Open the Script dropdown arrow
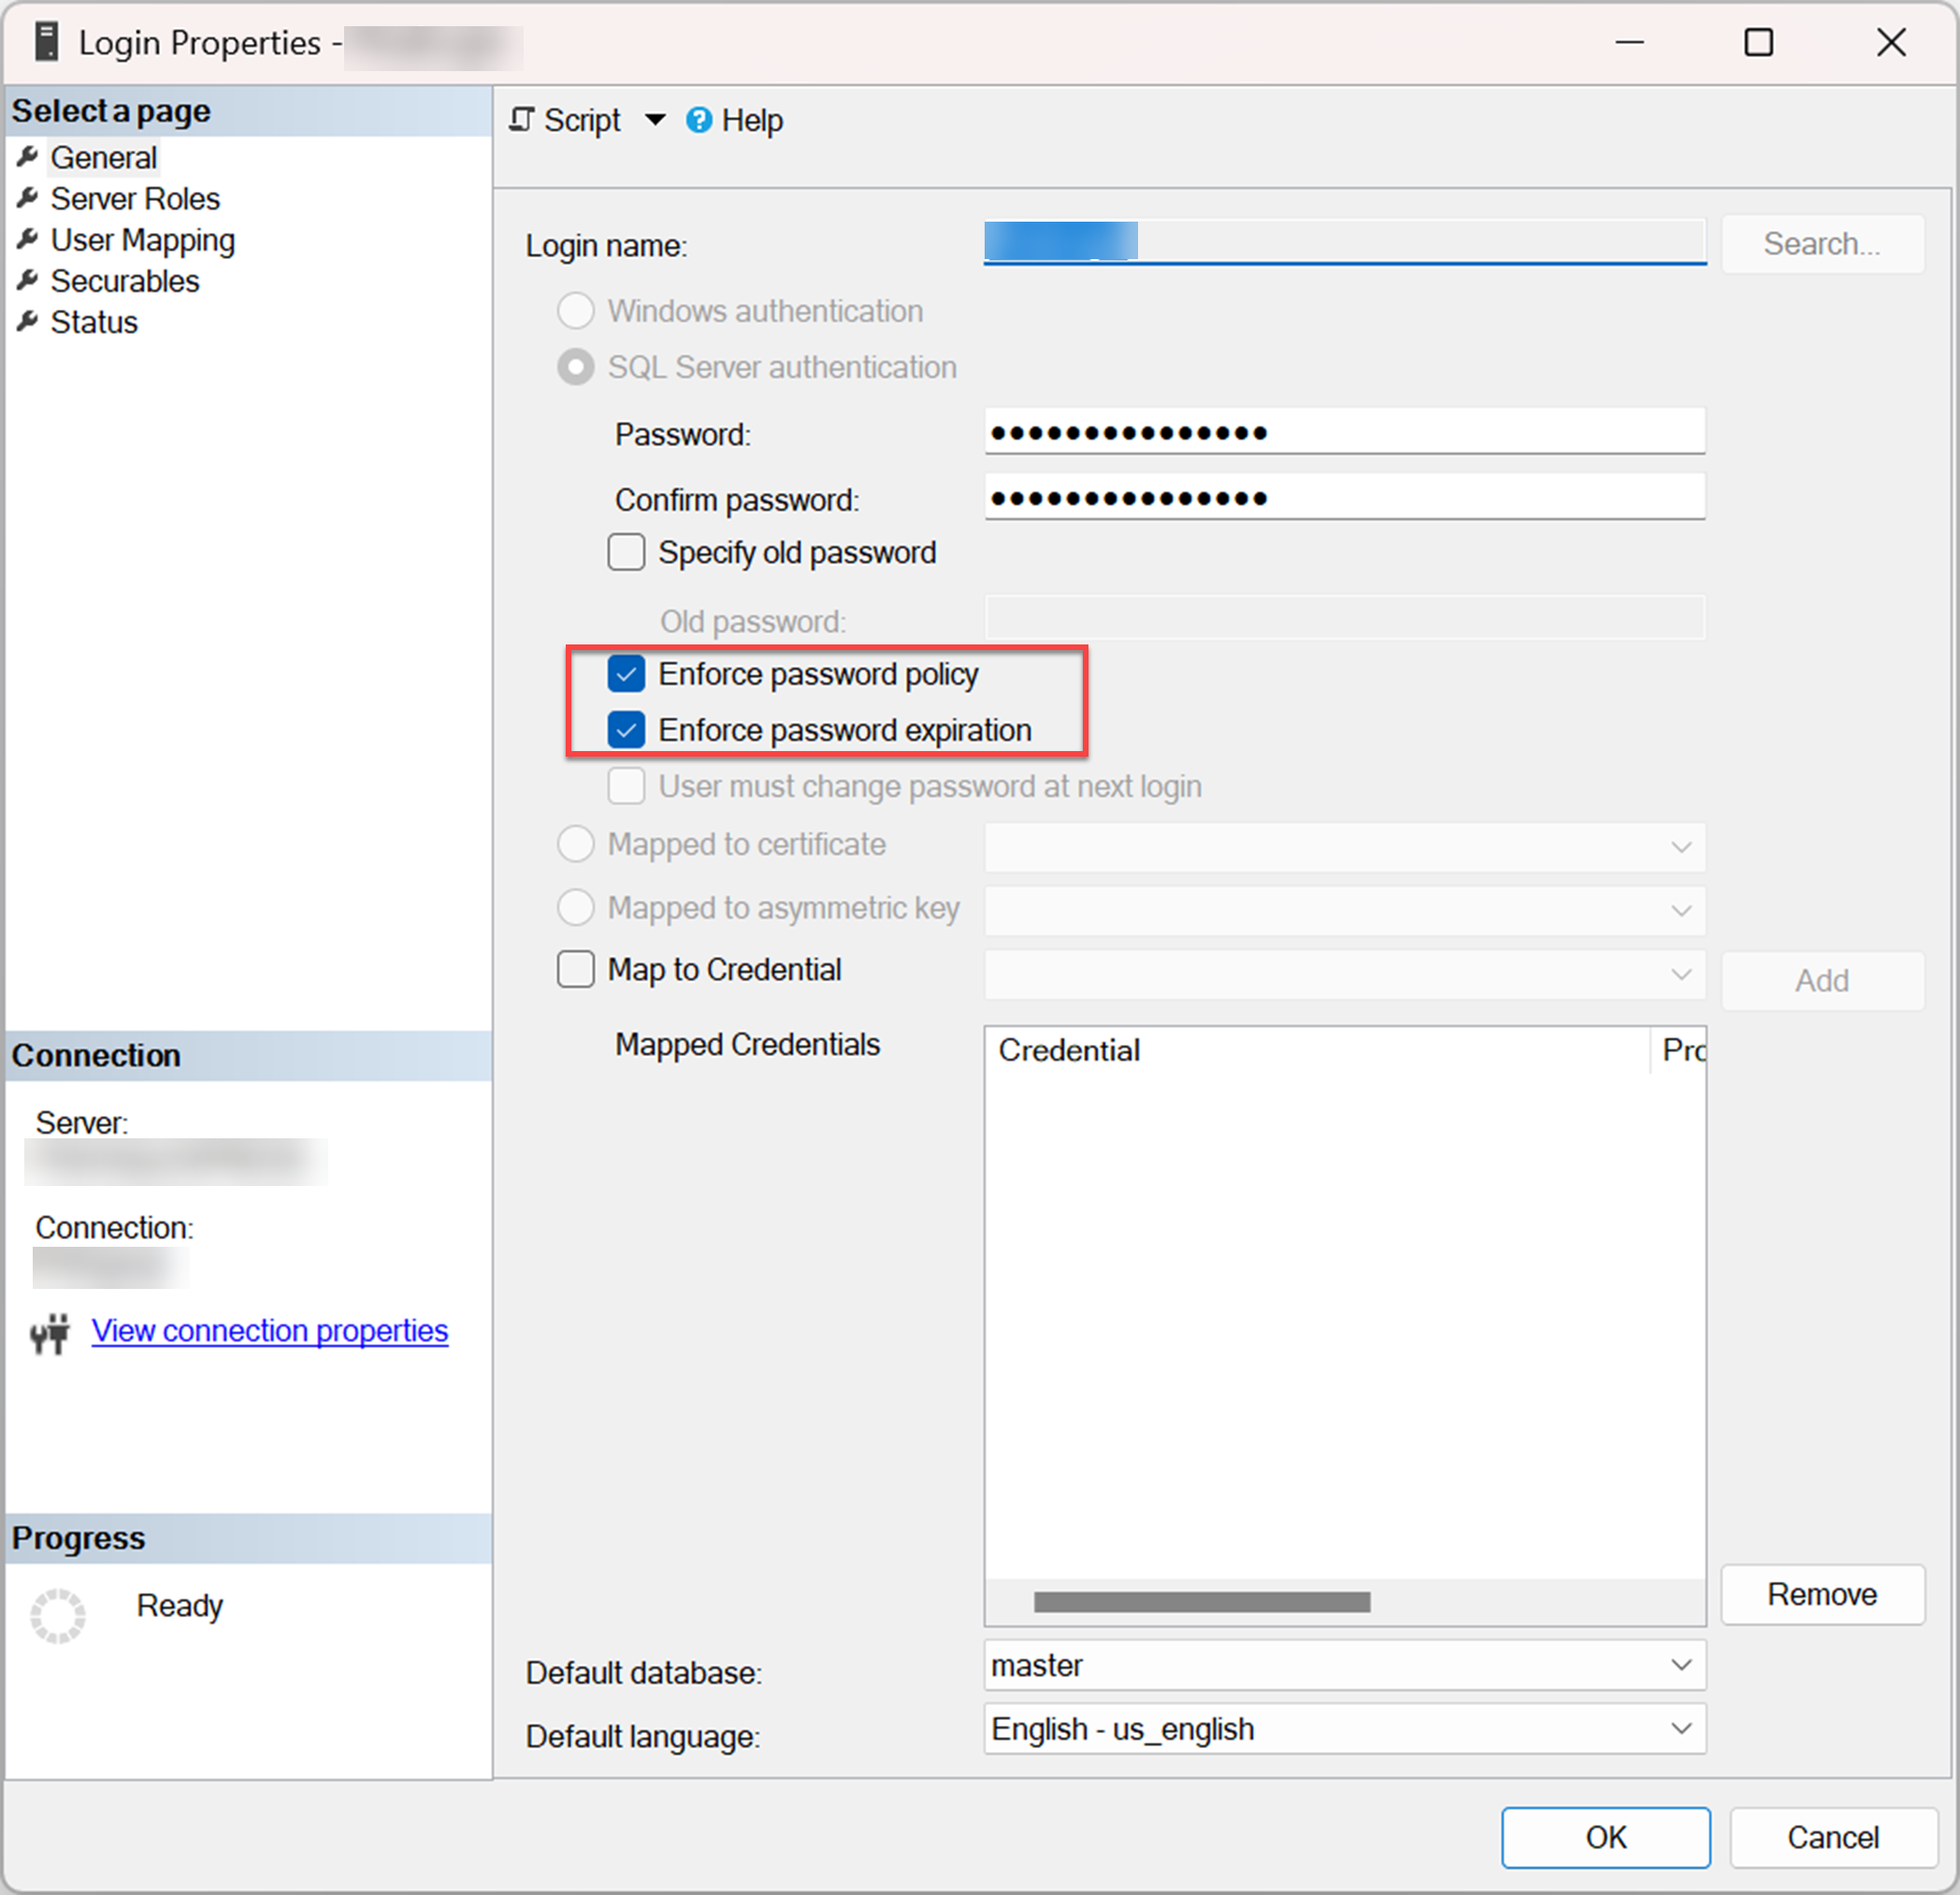The width and height of the screenshot is (1960, 1895). pyautogui.click(x=656, y=119)
